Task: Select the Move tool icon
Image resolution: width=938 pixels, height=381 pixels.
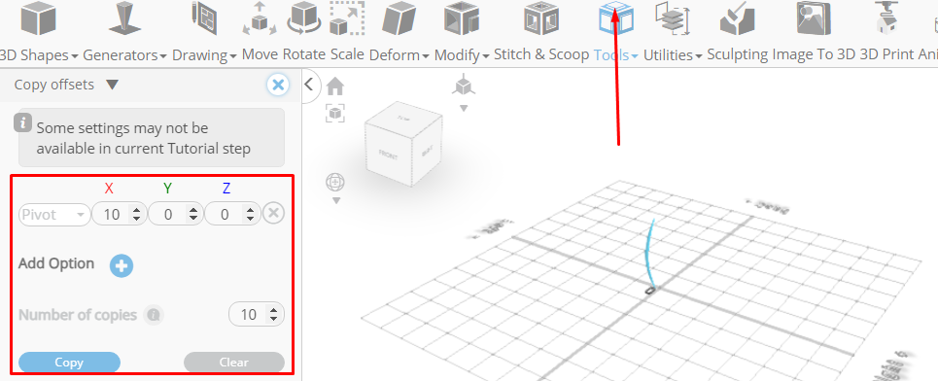Action: pos(259,19)
